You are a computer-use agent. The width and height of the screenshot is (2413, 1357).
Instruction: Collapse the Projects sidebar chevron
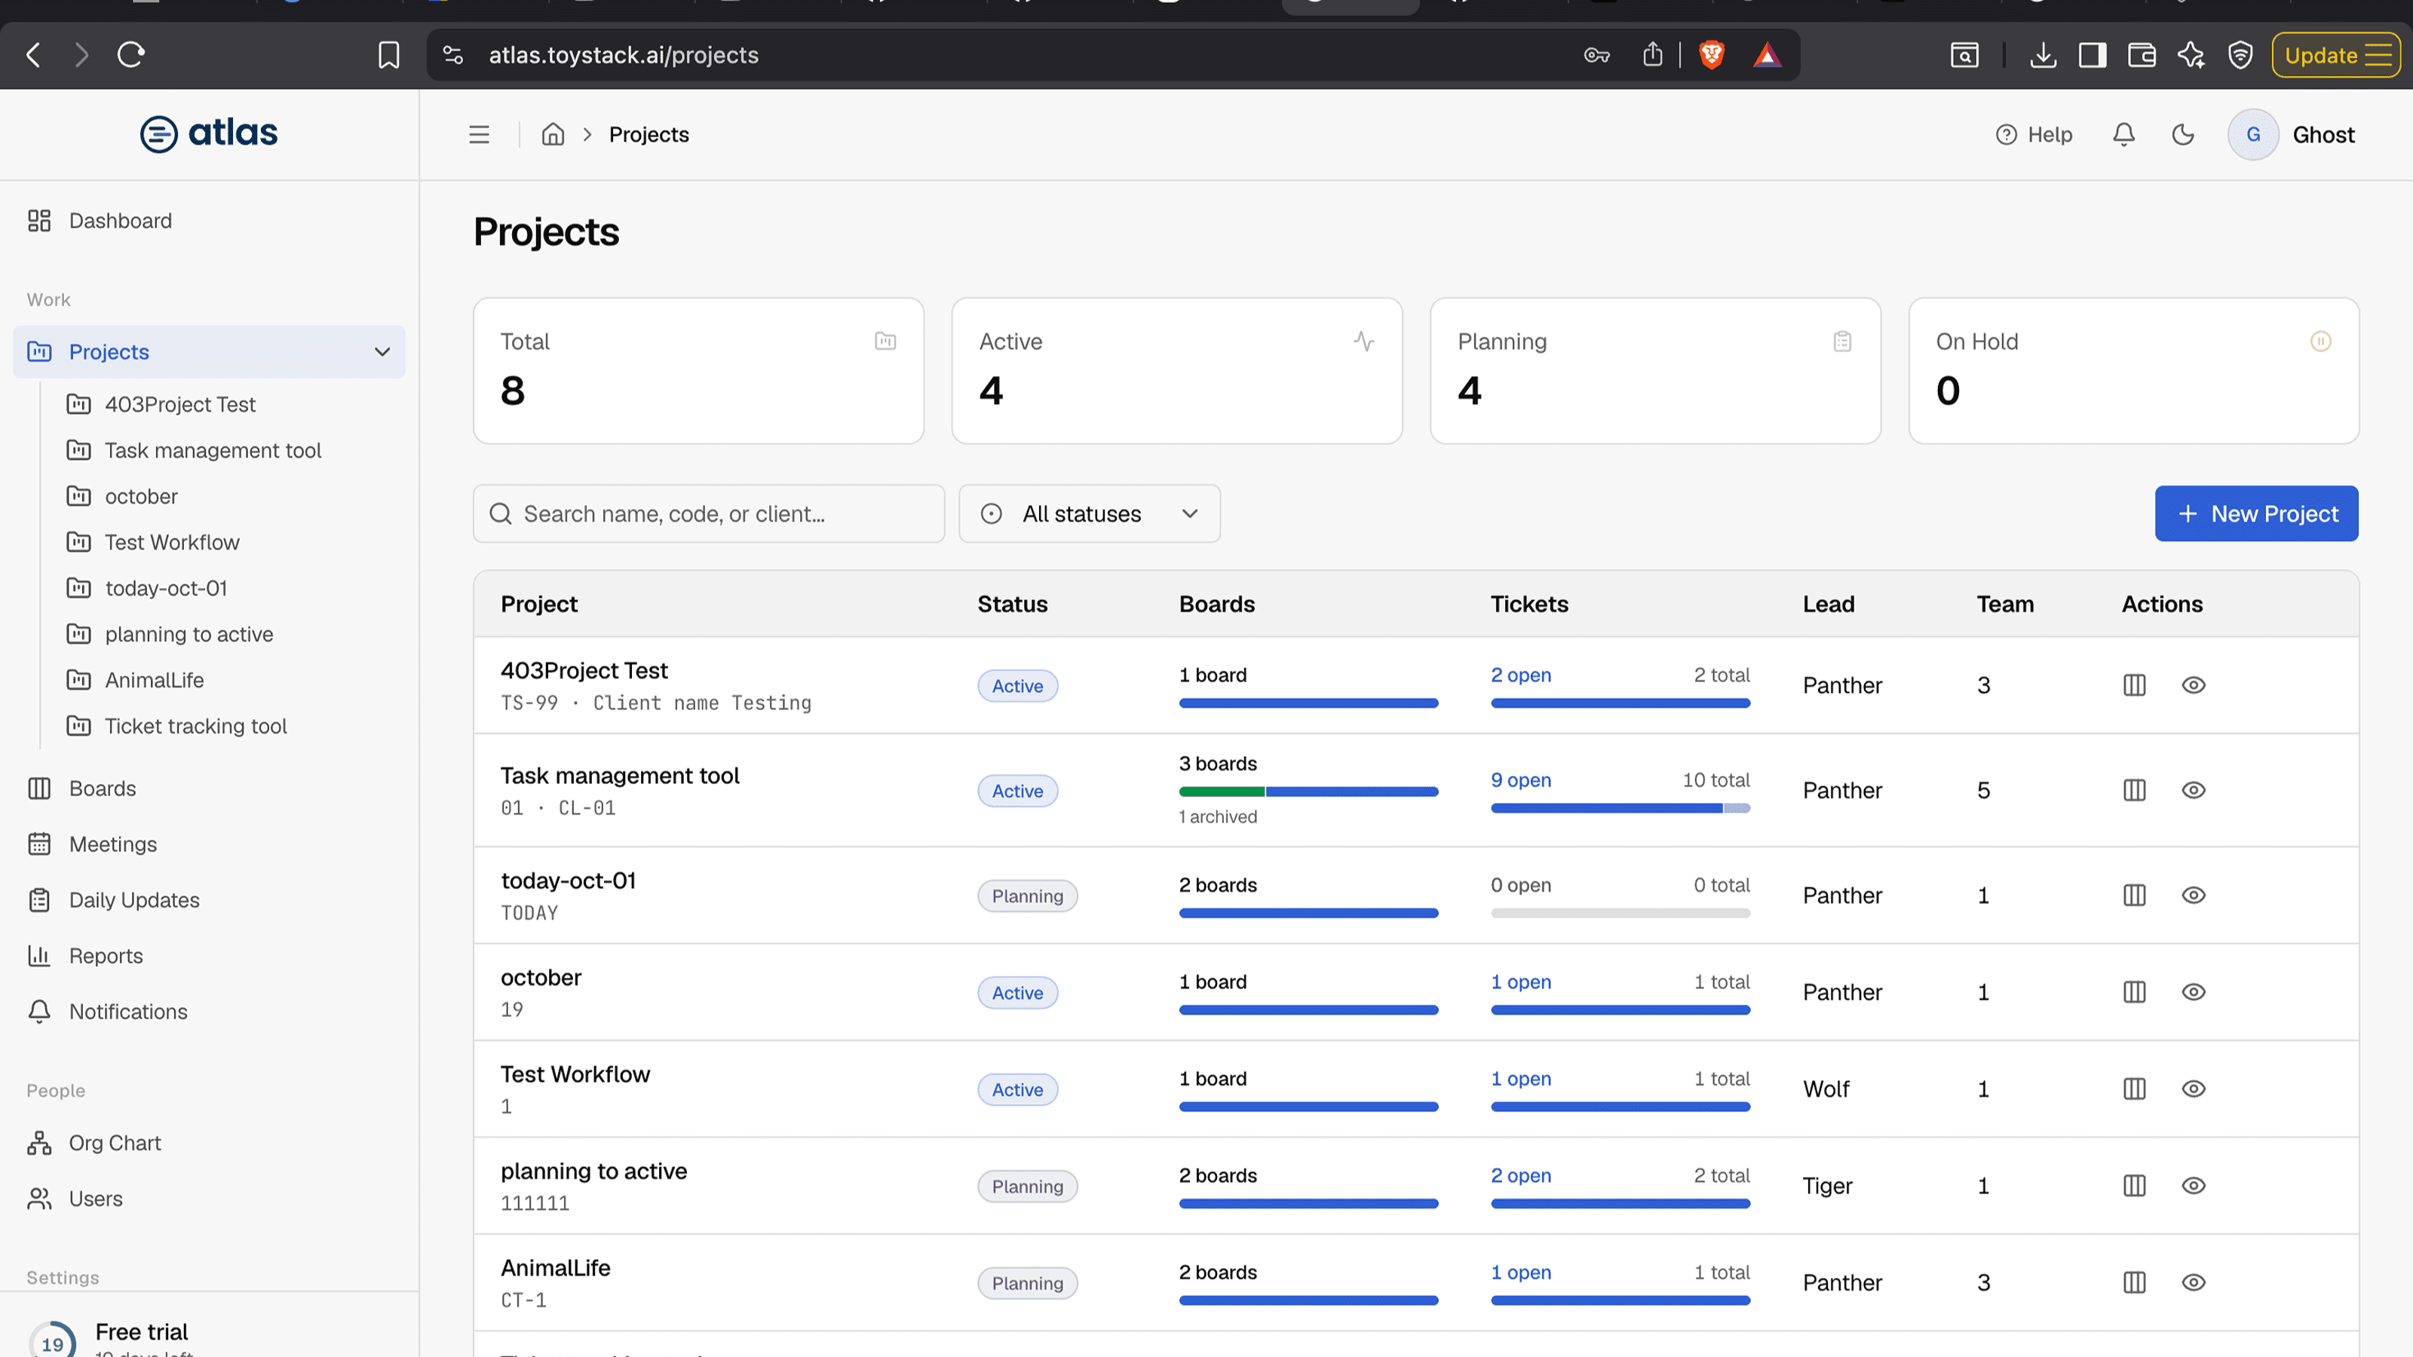click(382, 352)
